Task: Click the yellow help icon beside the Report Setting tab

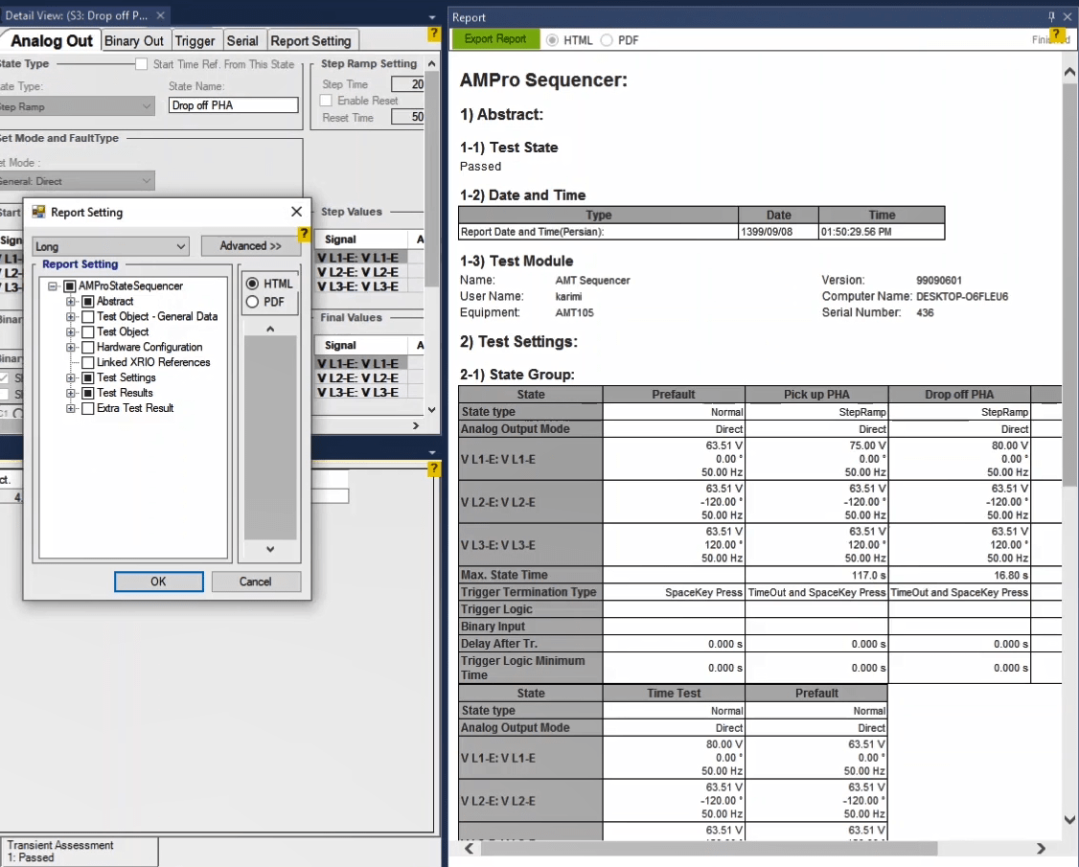Action: point(434,34)
